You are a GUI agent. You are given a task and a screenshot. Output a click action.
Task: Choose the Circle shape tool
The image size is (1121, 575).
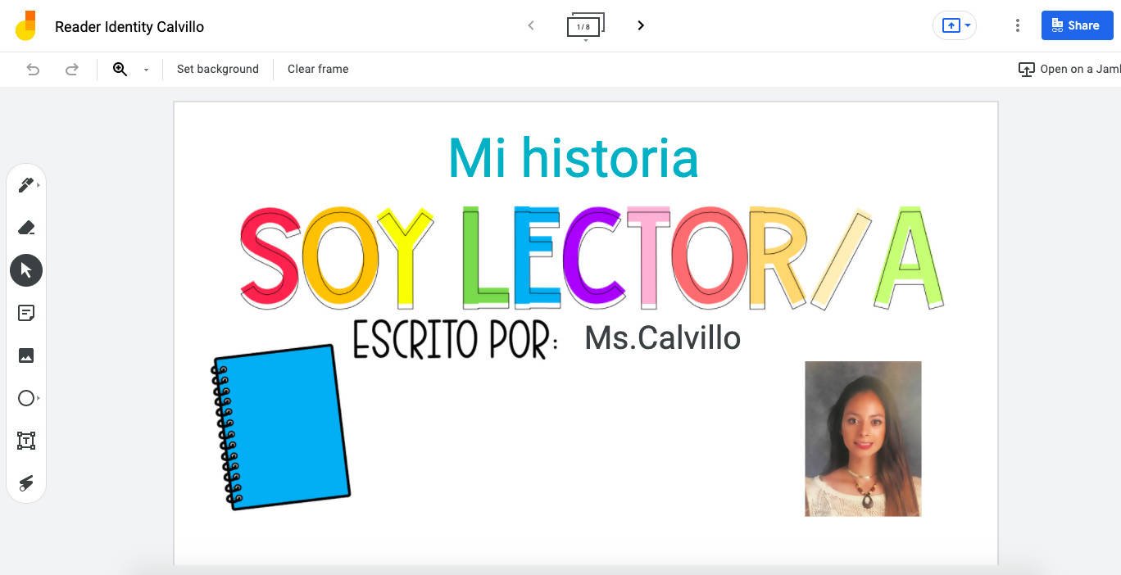coord(25,398)
